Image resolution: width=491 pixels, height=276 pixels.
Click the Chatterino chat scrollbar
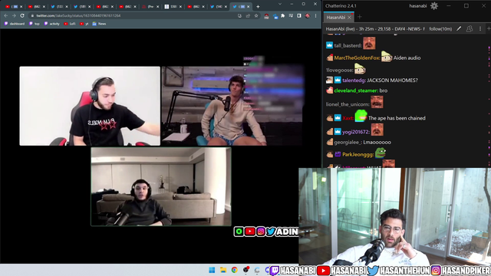[x=489, y=100]
